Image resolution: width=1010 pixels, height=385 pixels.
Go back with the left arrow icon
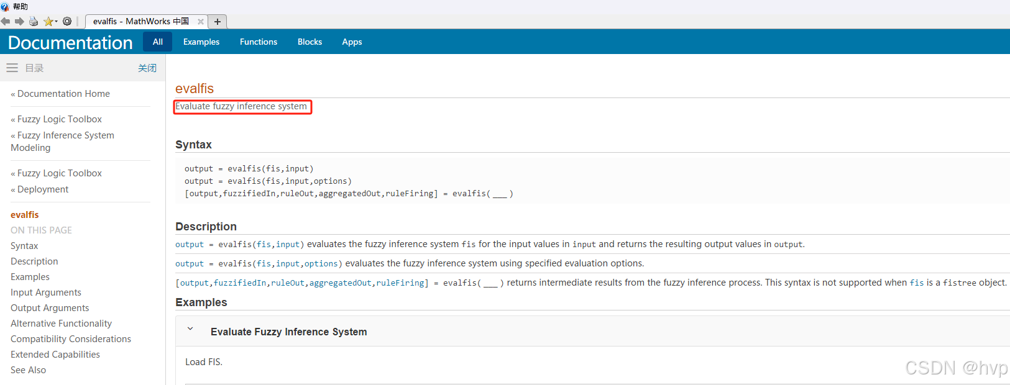(6, 21)
